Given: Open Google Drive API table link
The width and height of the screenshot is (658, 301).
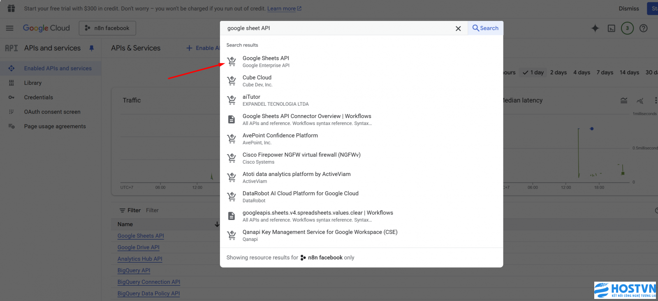Looking at the screenshot, I should click(x=138, y=248).
